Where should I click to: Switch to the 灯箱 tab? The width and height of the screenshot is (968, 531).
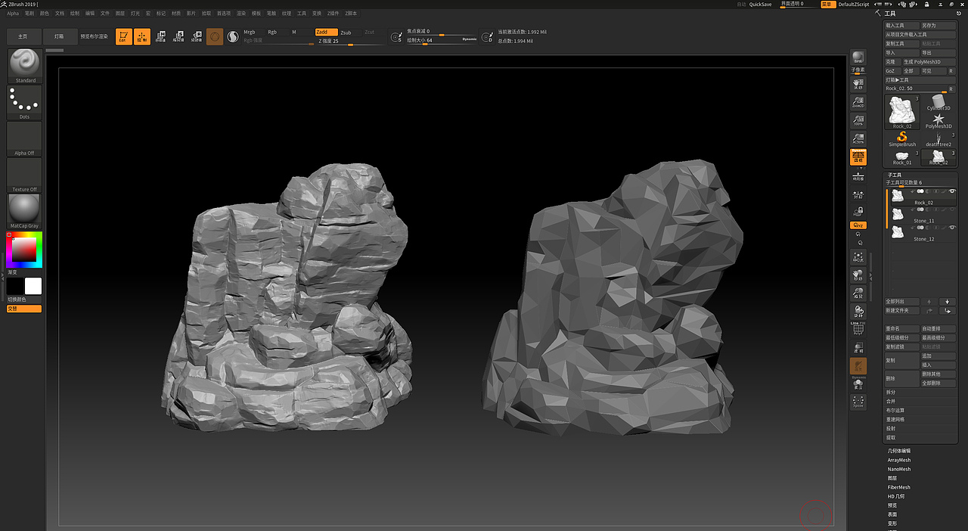click(60, 36)
